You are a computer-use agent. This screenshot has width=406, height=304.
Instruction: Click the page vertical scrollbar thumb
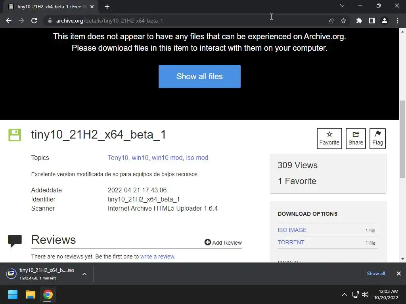403,139
